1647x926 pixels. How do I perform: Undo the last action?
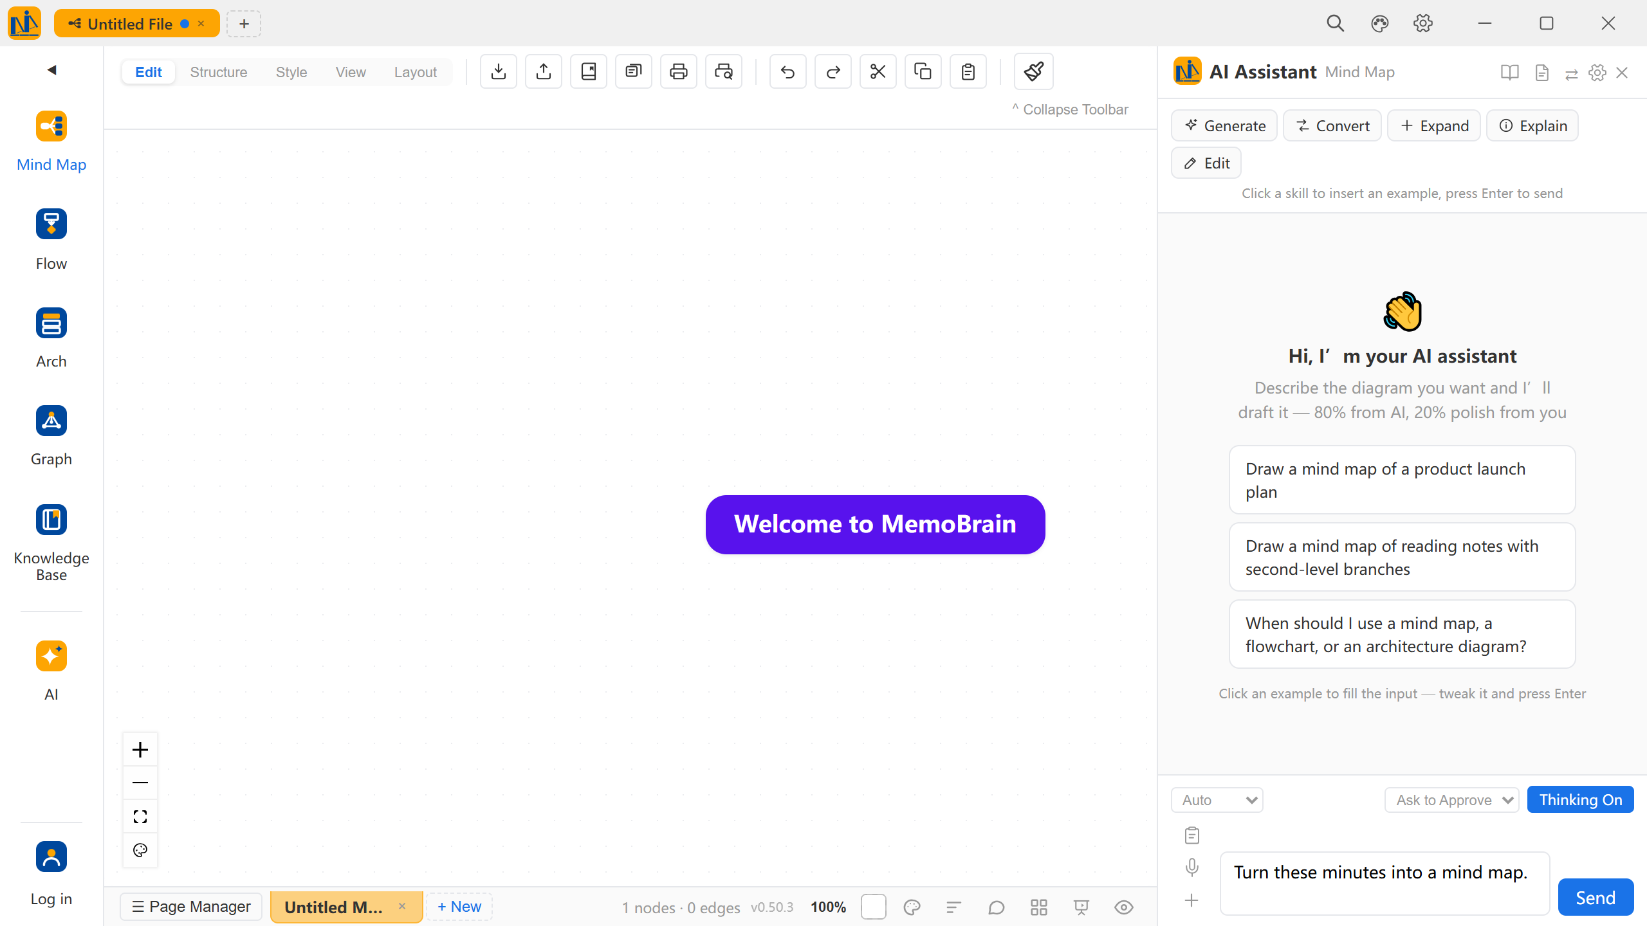click(x=788, y=71)
